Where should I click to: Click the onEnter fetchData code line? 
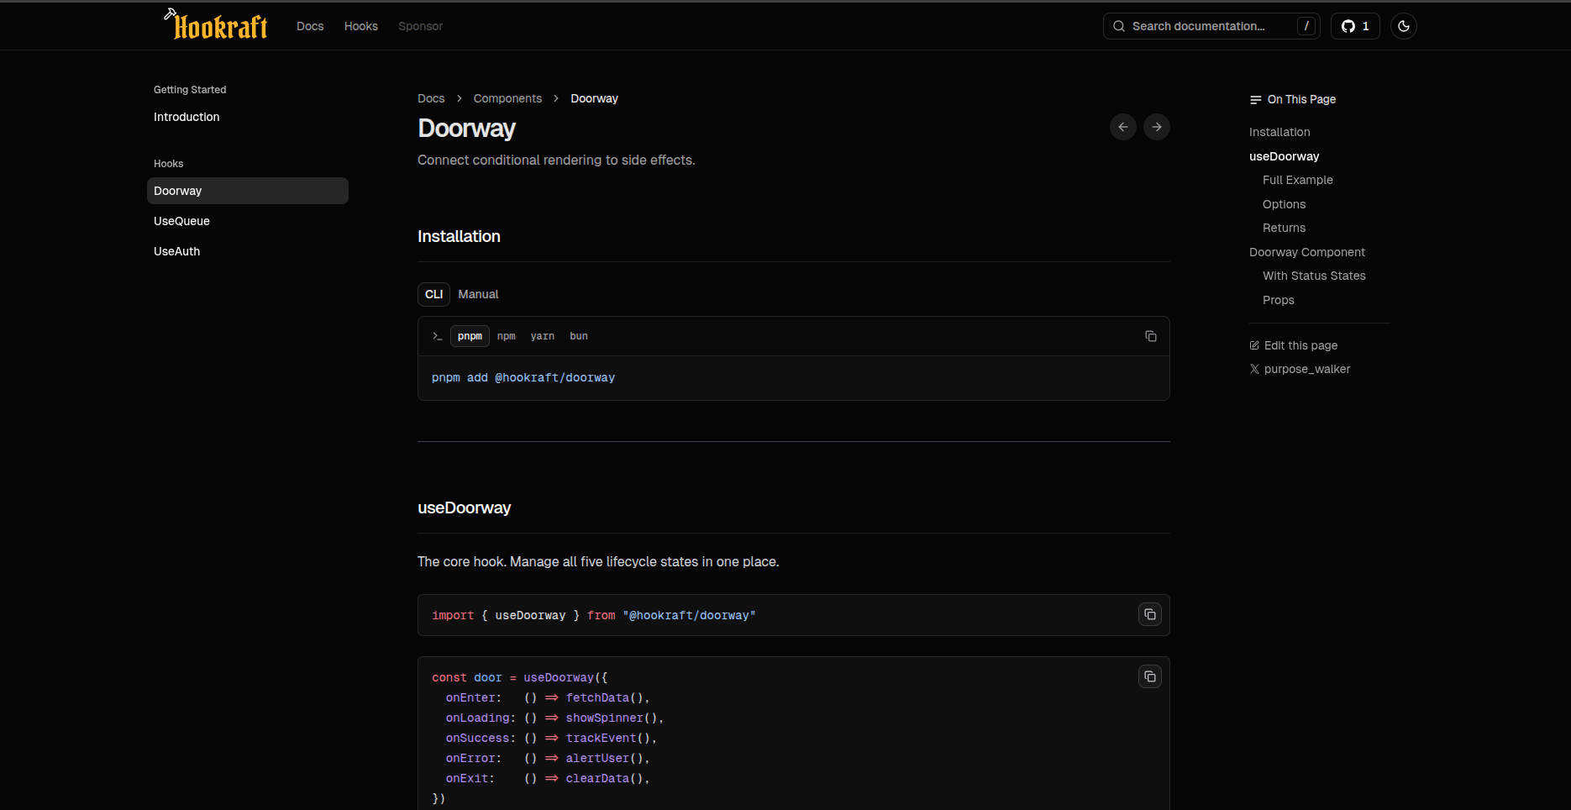[x=548, y=698]
